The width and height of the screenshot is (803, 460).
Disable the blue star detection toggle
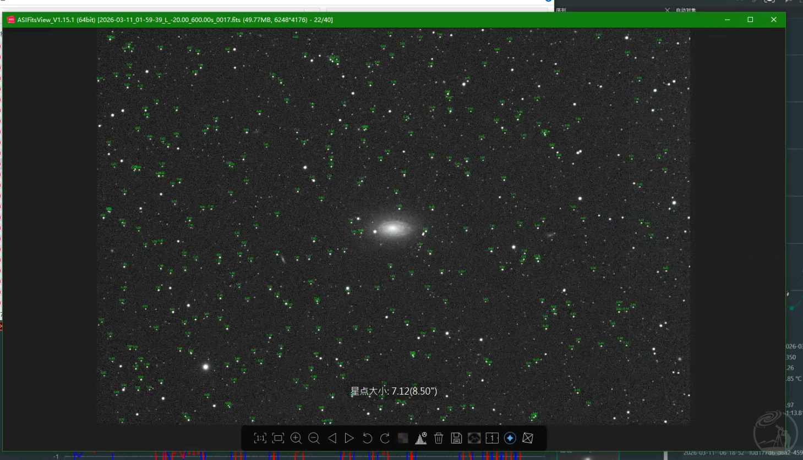pos(510,438)
